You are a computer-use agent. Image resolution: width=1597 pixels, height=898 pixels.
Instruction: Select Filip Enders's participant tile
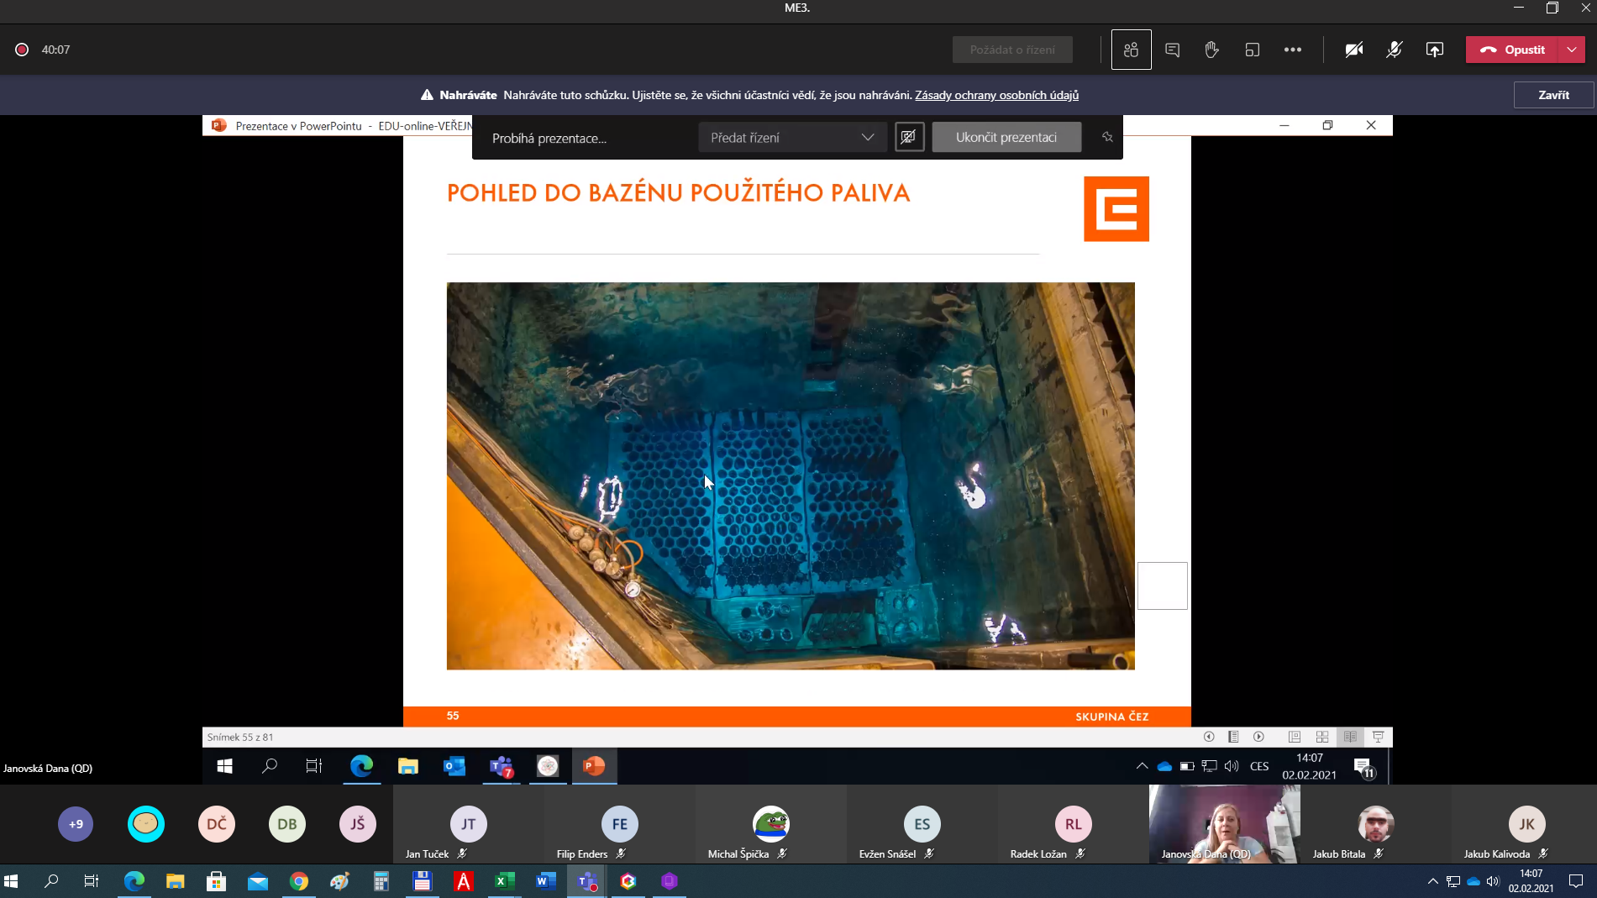click(620, 824)
